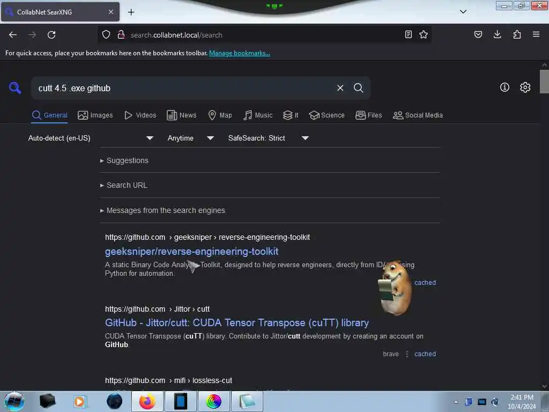Switch to the Files search tab
549x412 pixels.
[x=369, y=115]
